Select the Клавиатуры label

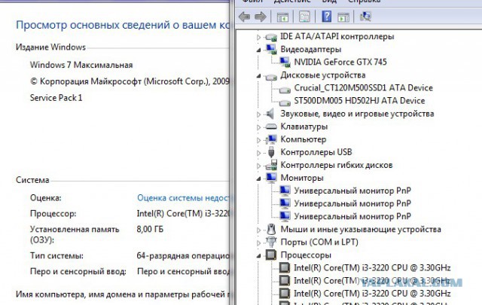pyautogui.click(x=304, y=127)
